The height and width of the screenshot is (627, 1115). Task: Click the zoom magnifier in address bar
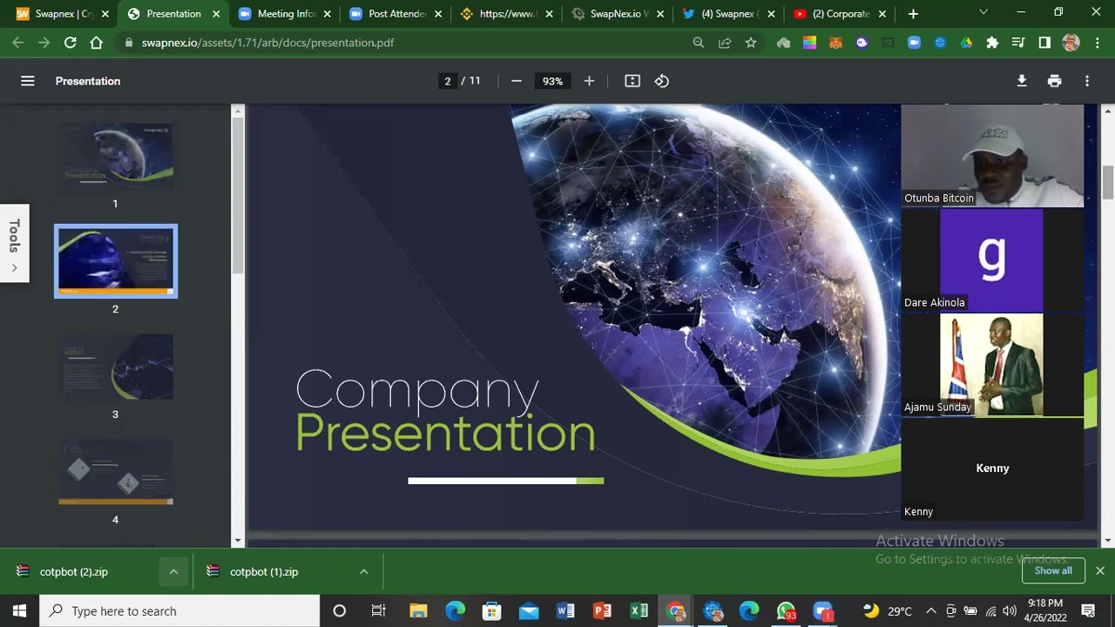(699, 43)
